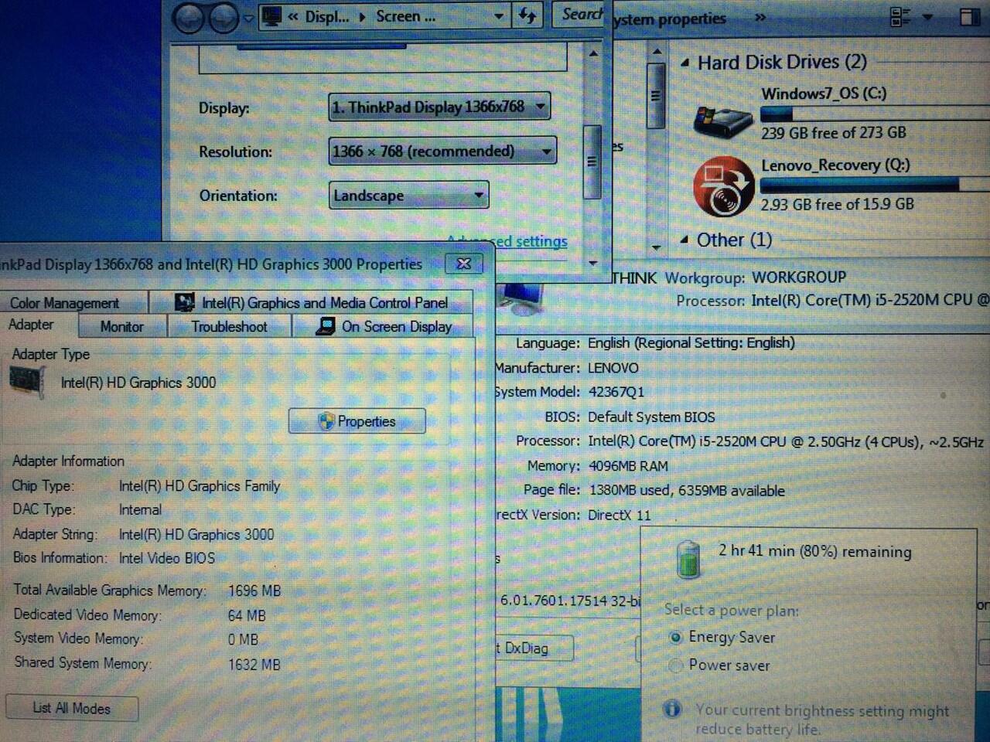Screen dimensions: 990x742
Task: Open address bar history dropdown
Action: click(x=499, y=16)
